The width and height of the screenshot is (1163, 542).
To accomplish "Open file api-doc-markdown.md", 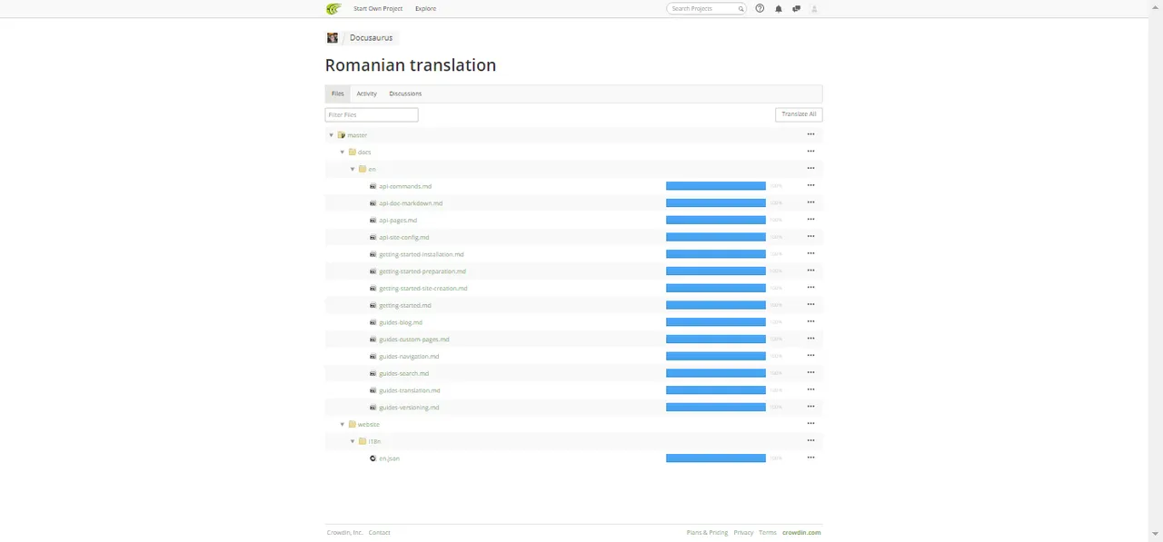I will (x=411, y=203).
